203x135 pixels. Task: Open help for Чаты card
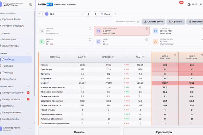[x=147, y=39]
